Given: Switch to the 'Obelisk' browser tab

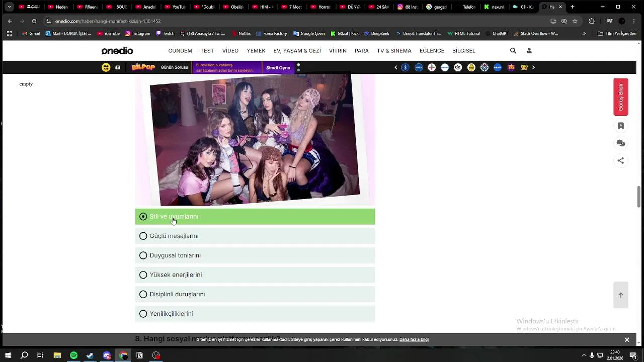Looking at the screenshot, I should tap(233, 7).
